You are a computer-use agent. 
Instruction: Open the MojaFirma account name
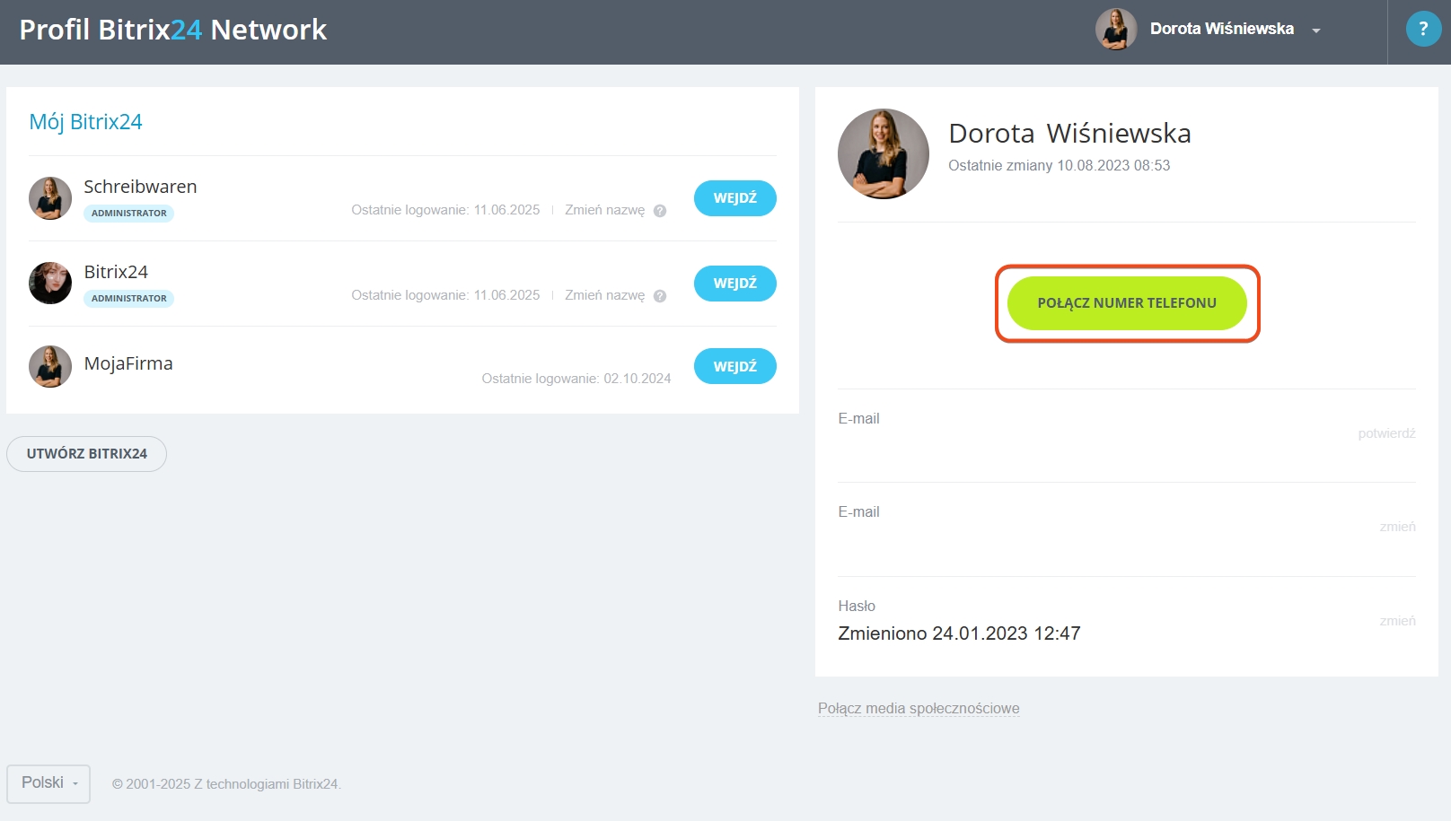coord(128,363)
